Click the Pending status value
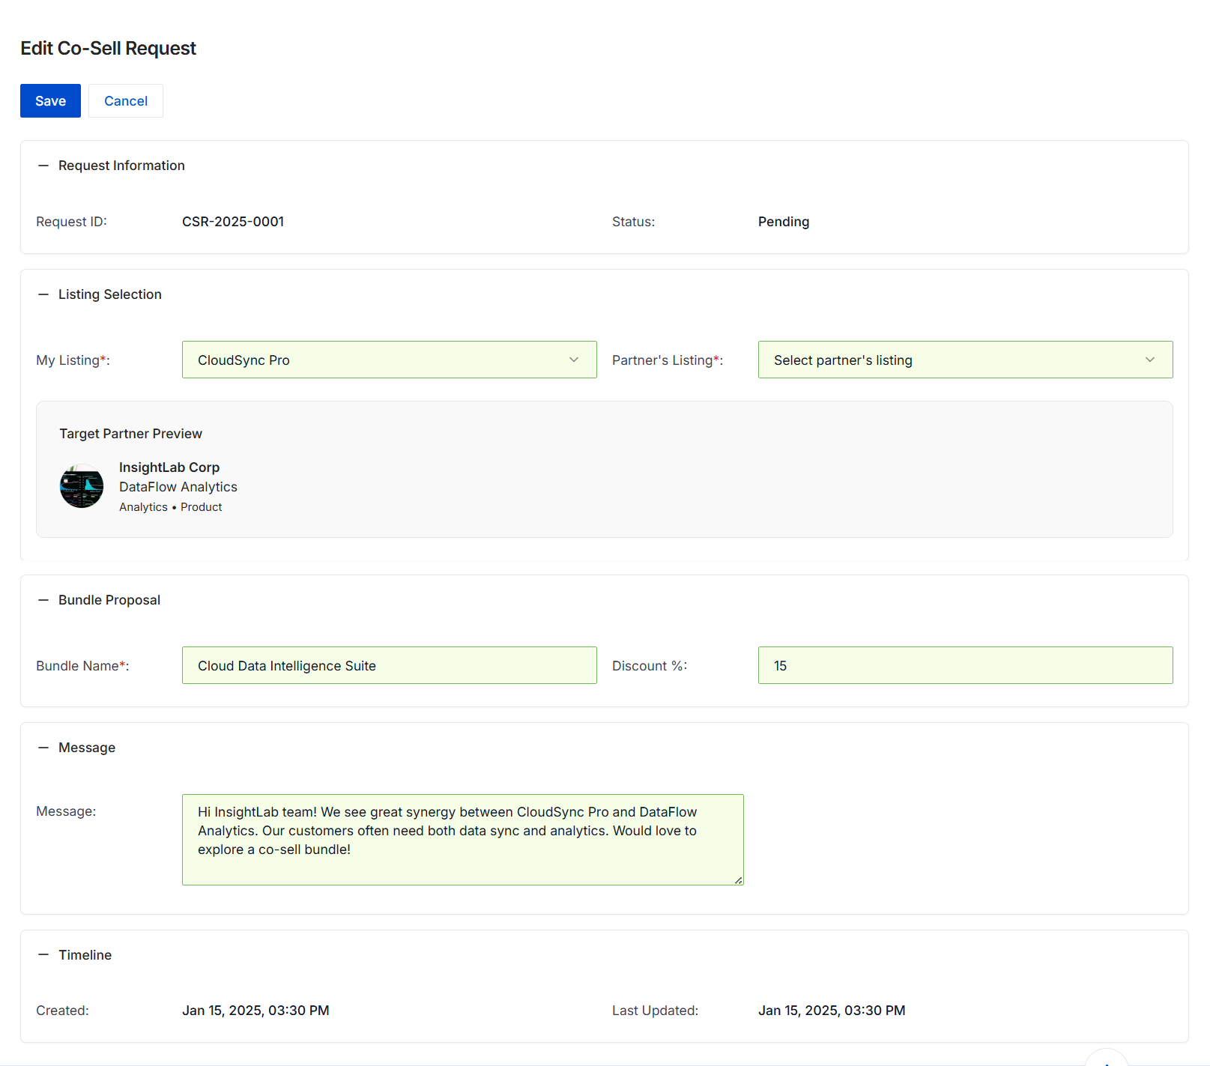The height and width of the screenshot is (1066, 1210). [784, 222]
